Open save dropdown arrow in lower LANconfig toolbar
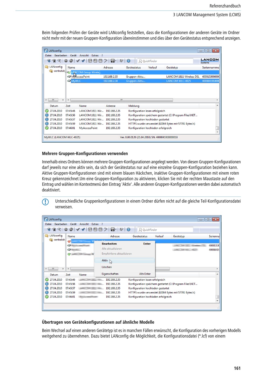Screen dimensions: 256x372 point(116,229)
